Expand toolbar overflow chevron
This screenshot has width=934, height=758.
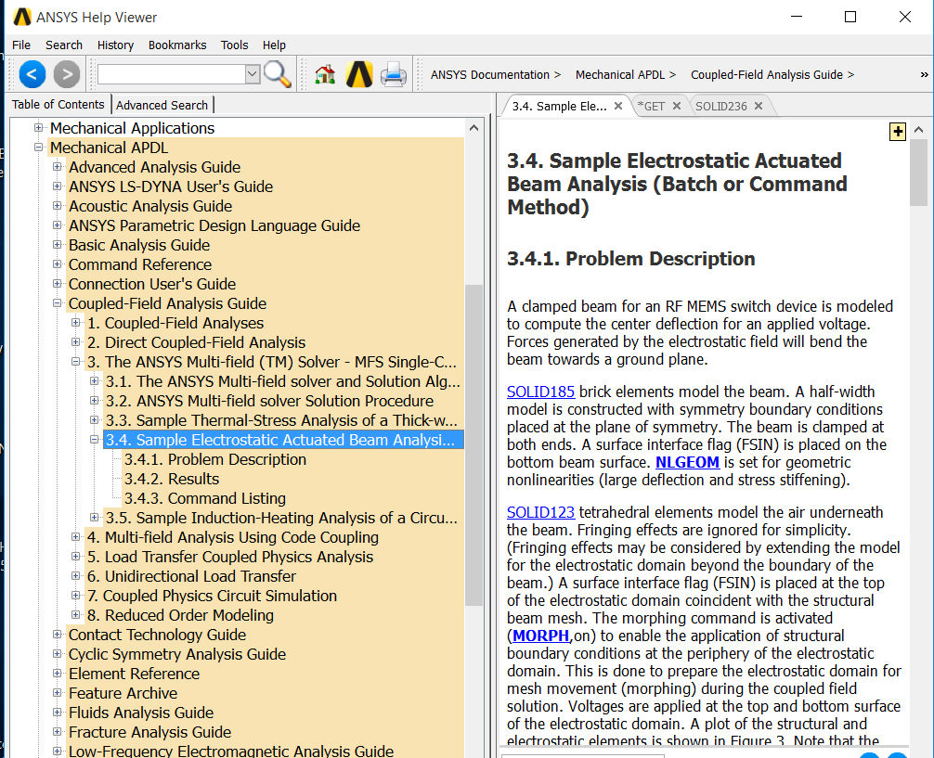coord(924,74)
